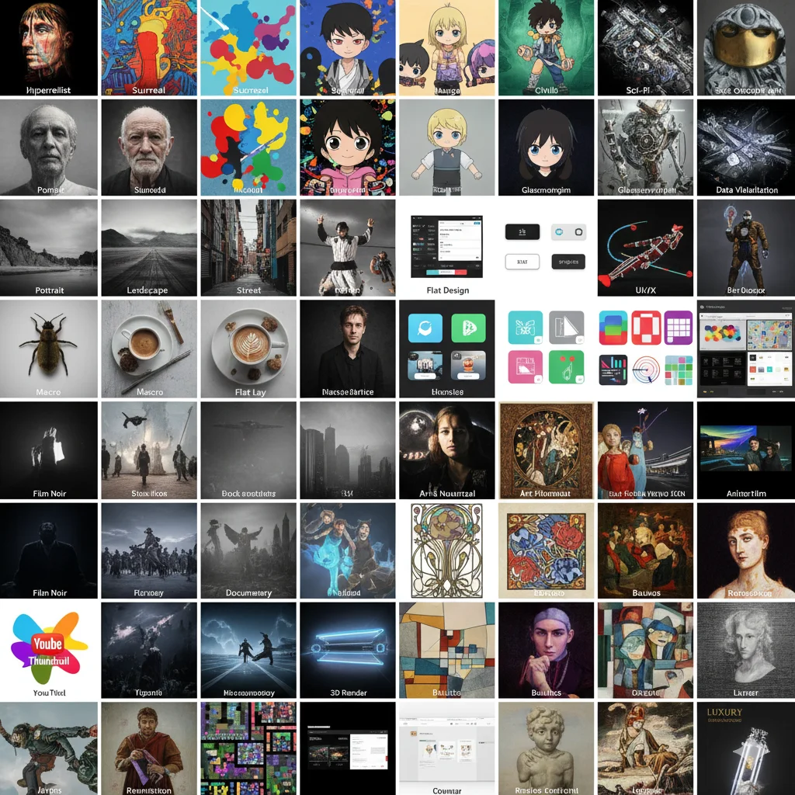795x795 pixels.
Task: Open the circular radar chart icon
Action: (646, 370)
